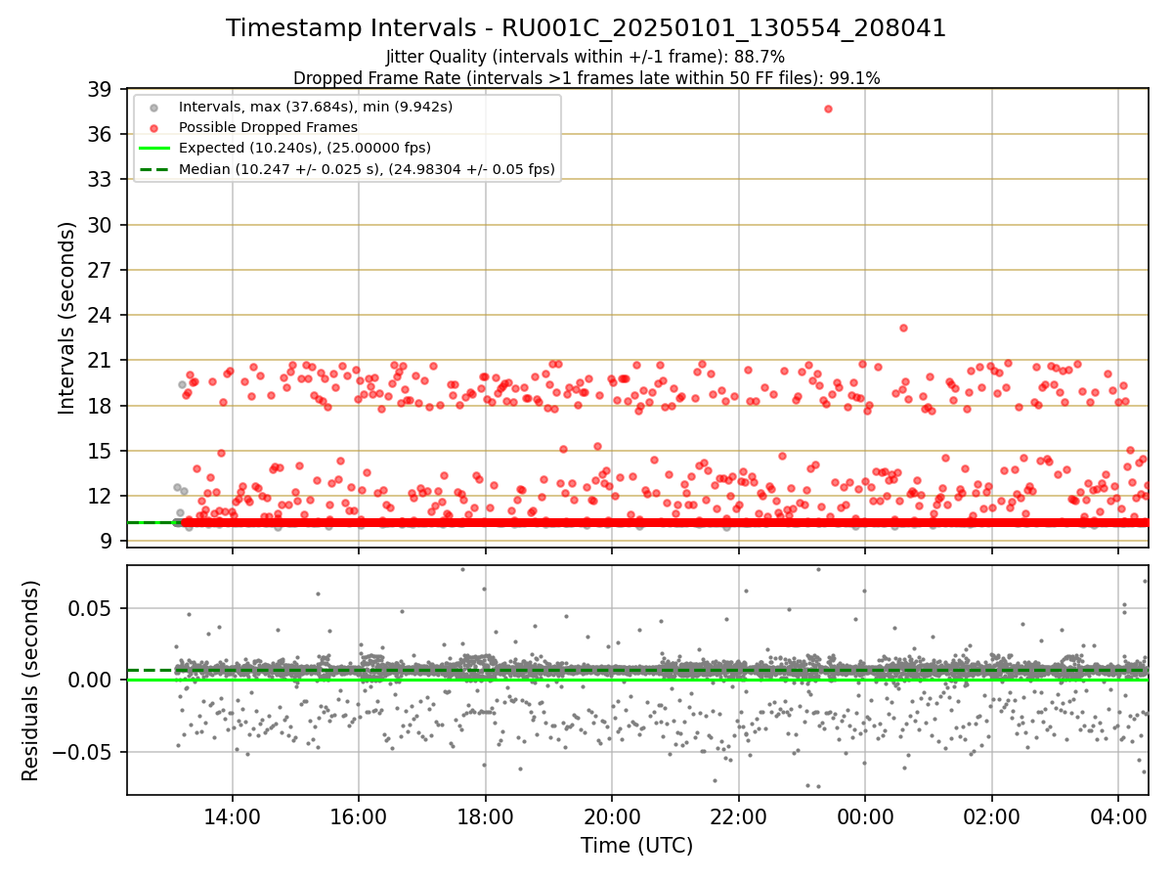The width and height of the screenshot is (1173, 880).
Task: Click the "Median (10.247 +/- 0.025 s)" legend entry
Action: click(x=367, y=169)
